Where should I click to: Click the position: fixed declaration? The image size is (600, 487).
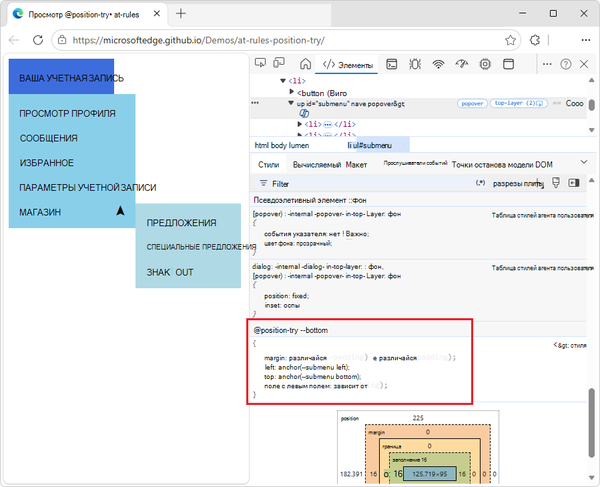coord(286,296)
